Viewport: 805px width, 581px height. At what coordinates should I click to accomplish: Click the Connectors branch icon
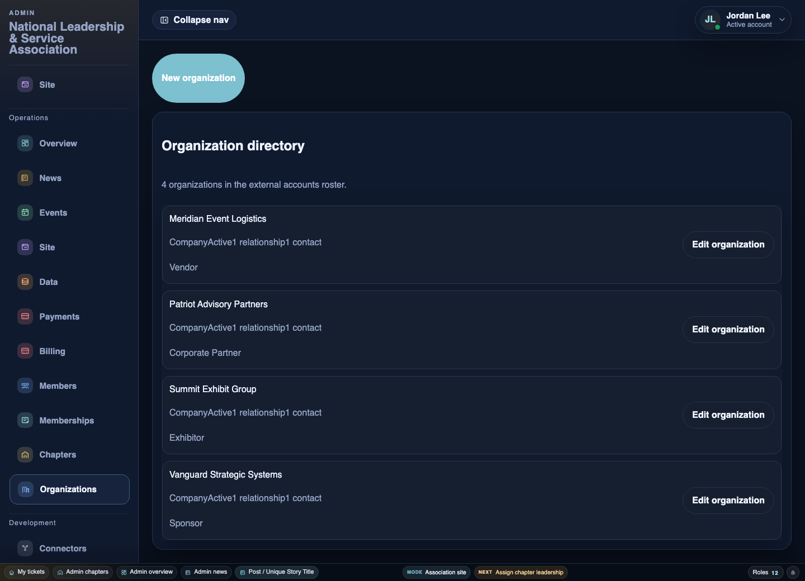25,549
